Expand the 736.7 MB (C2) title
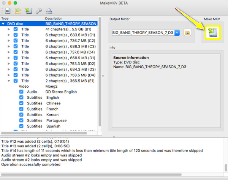This screenshot has width=228, height=180. pyautogui.click(x=9, y=41)
